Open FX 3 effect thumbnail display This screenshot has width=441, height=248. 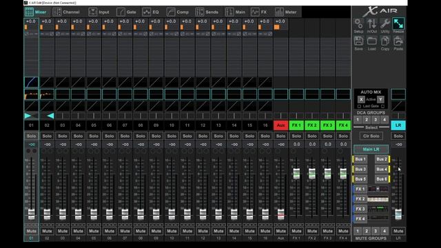(378, 209)
